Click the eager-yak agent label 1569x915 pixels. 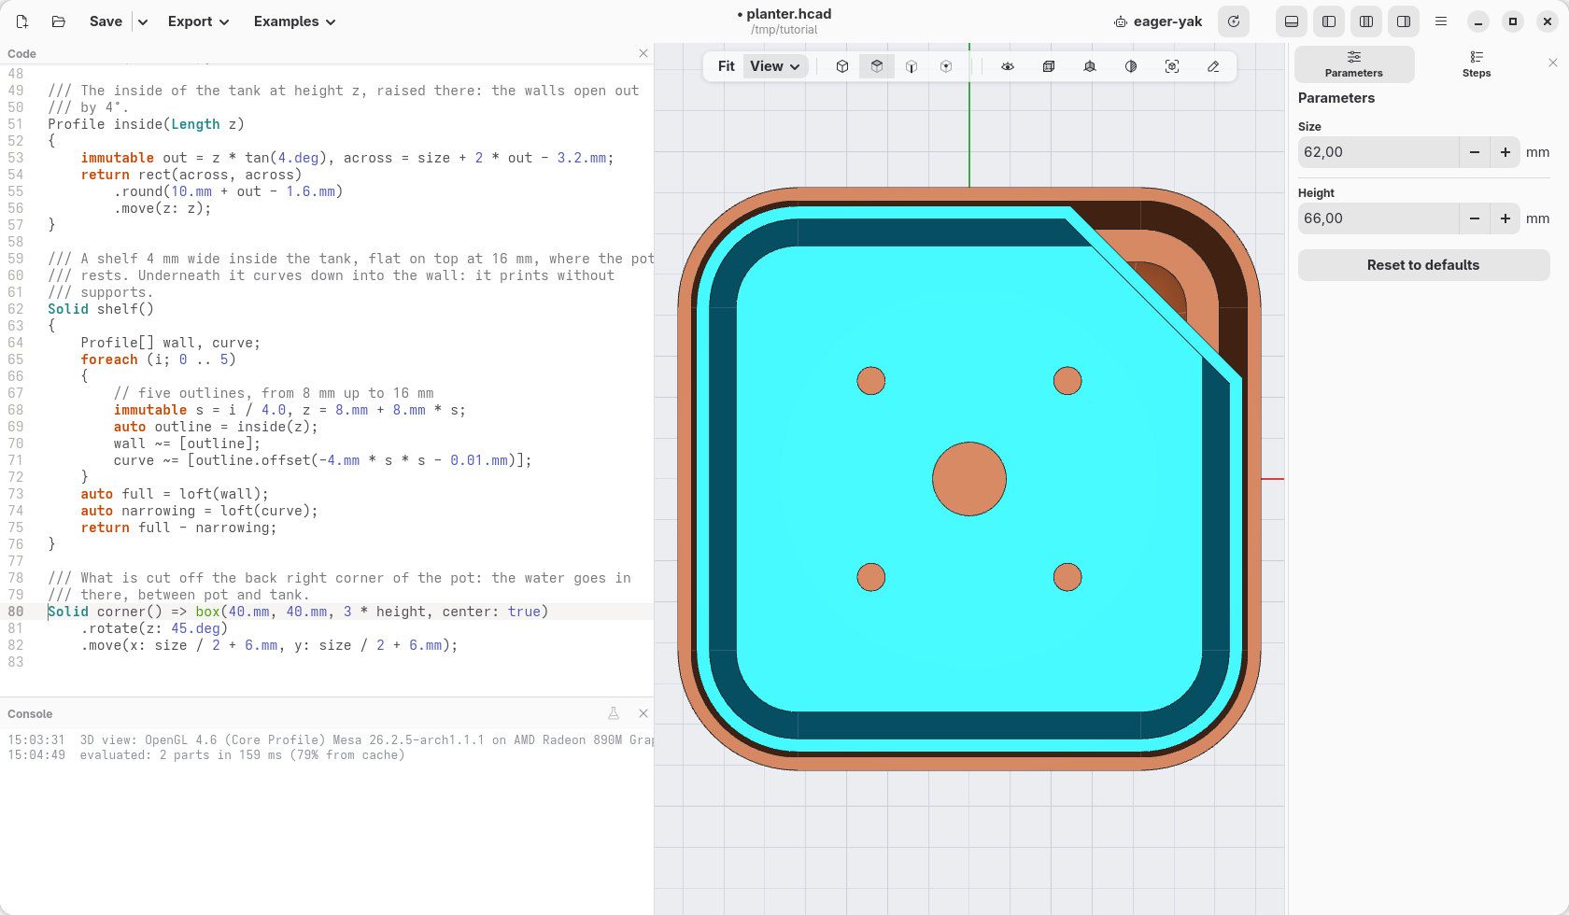(1158, 21)
